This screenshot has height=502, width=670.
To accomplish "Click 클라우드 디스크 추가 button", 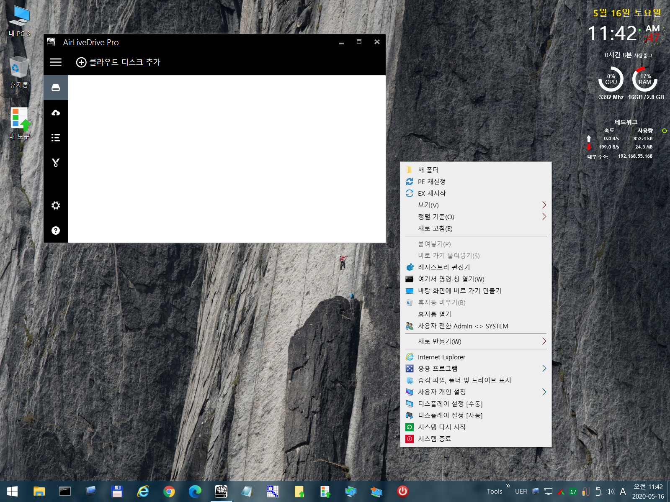I will pos(118,62).
